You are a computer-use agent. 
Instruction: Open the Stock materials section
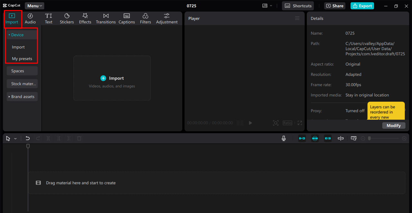pyautogui.click(x=22, y=84)
